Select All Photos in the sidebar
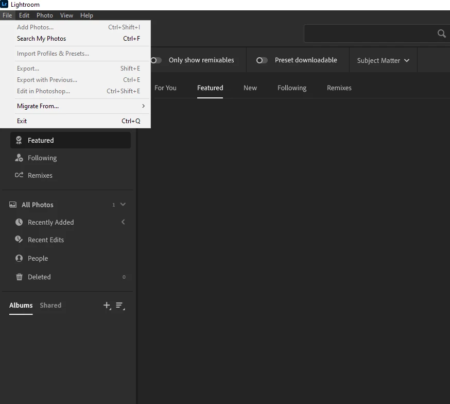 pyautogui.click(x=67, y=205)
